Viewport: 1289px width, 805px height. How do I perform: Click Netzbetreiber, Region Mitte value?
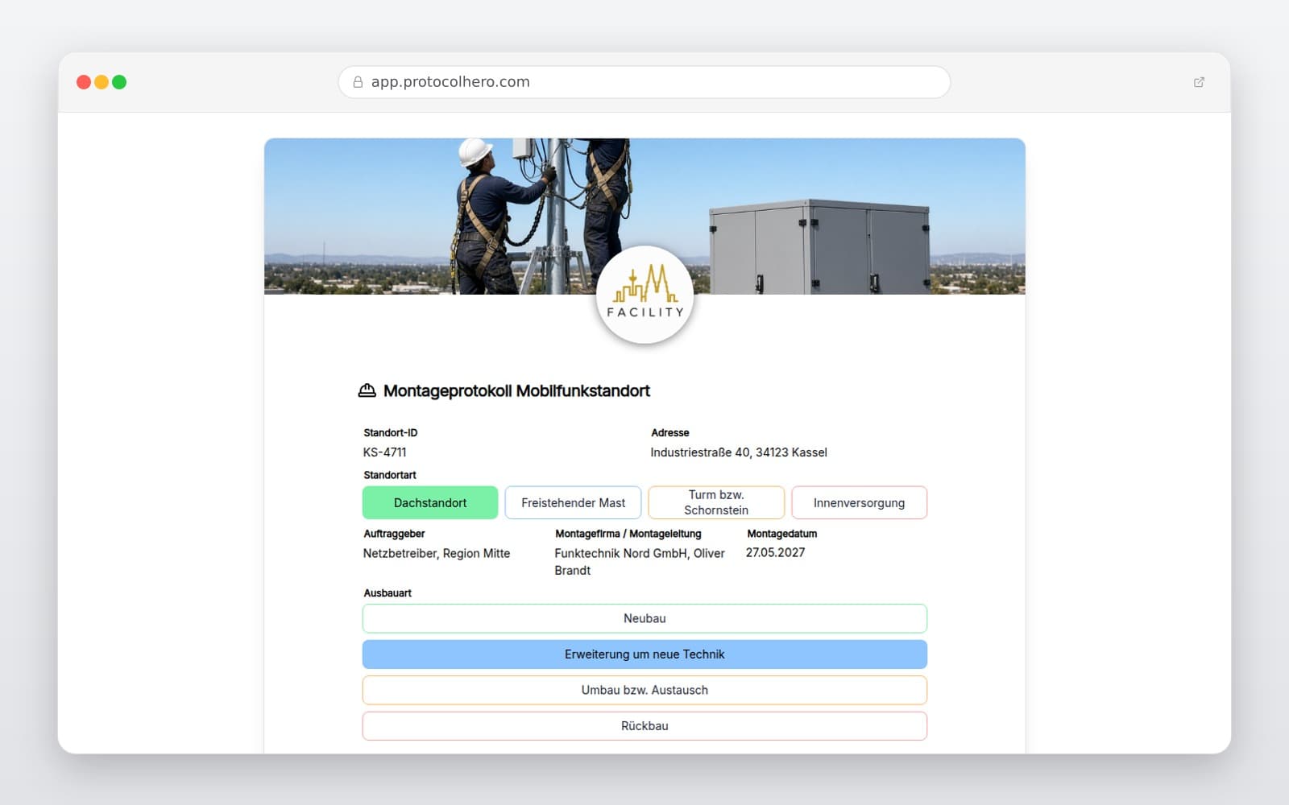tap(437, 553)
